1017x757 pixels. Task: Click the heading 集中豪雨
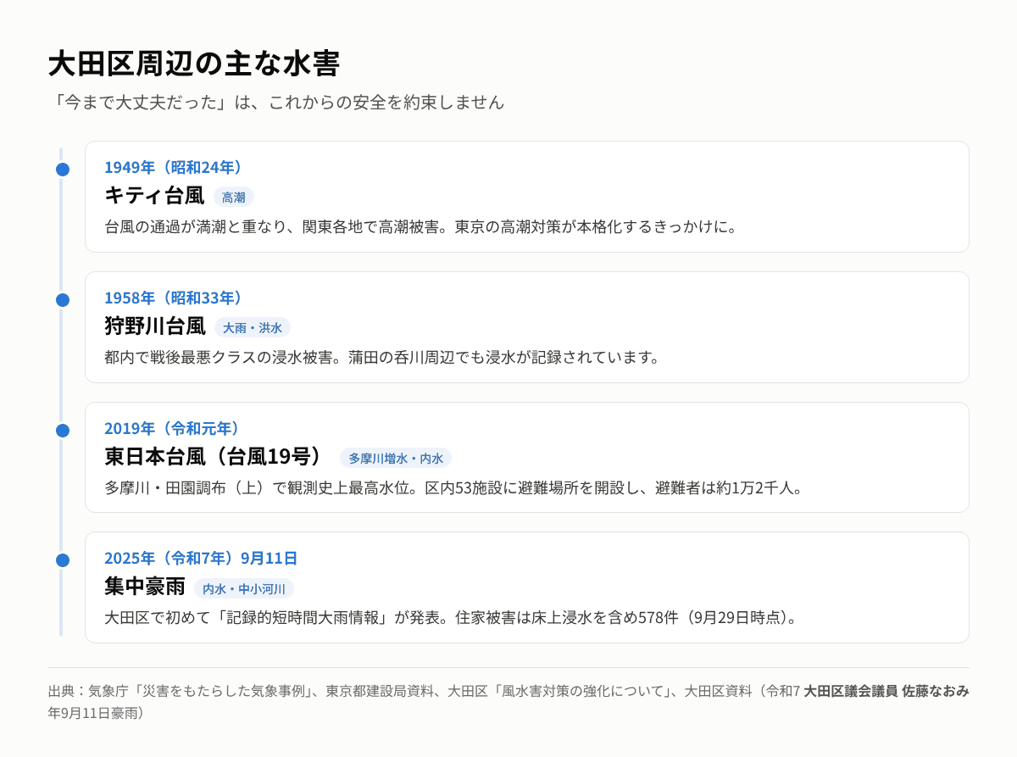pos(145,587)
